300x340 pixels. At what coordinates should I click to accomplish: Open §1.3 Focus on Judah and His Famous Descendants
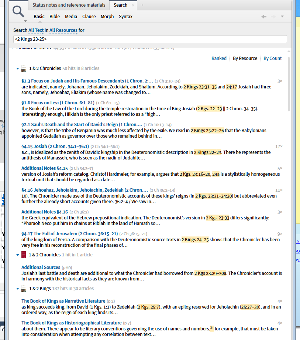point(87,81)
